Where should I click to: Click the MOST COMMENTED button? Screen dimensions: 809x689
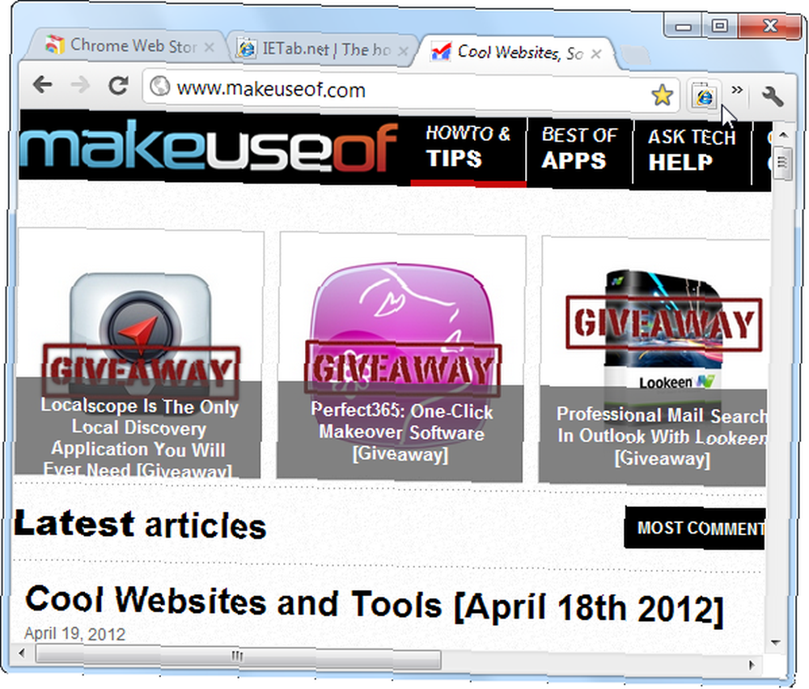tap(695, 528)
